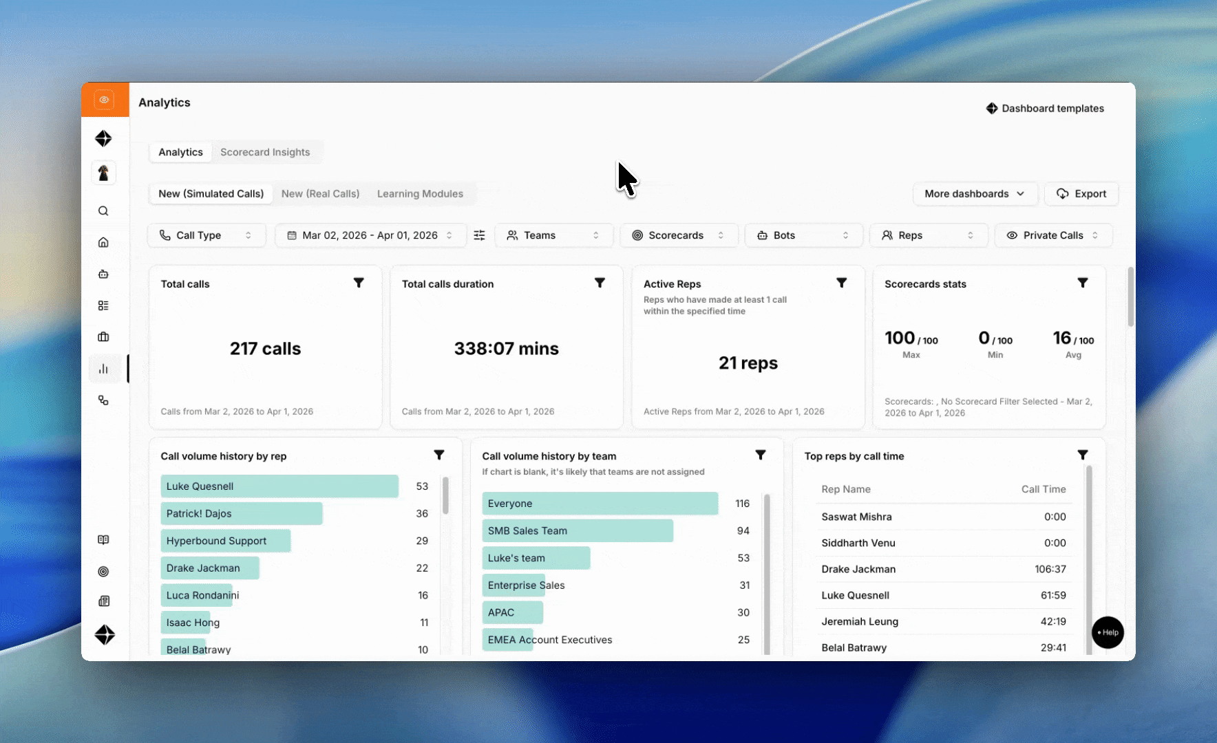Click the Patrick! Dajos bar in the rep chart
This screenshot has height=743, width=1217.
pos(242,513)
